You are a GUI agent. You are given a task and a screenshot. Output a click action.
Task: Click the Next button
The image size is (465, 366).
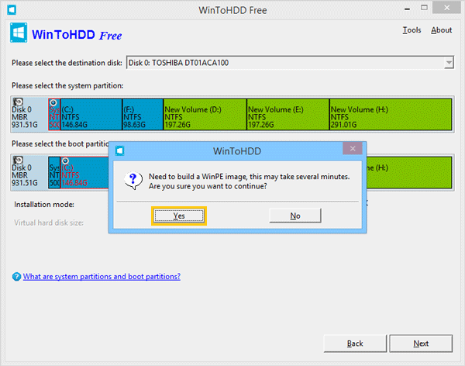pyautogui.click(x=421, y=343)
